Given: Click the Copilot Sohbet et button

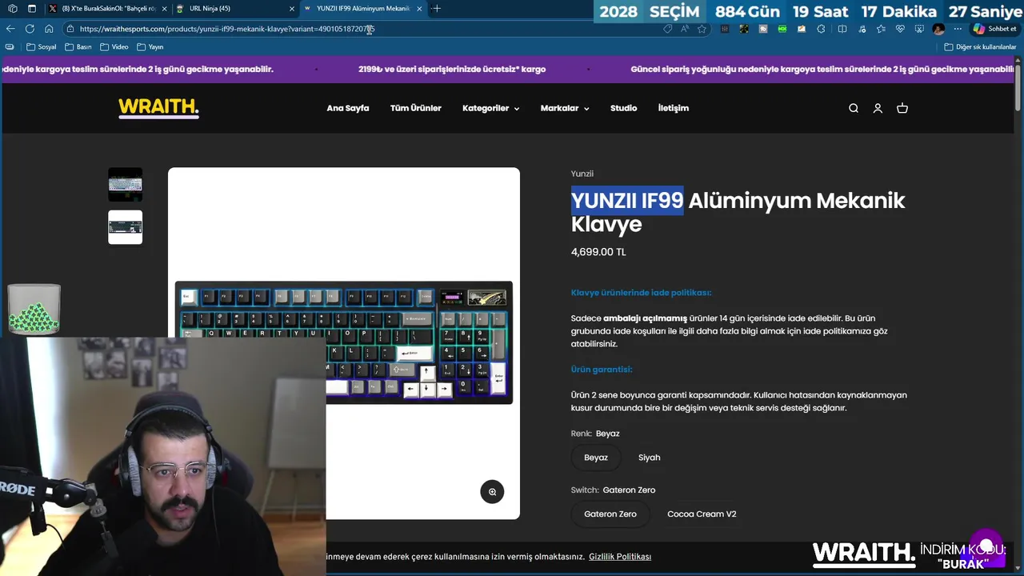Looking at the screenshot, I should click(994, 29).
